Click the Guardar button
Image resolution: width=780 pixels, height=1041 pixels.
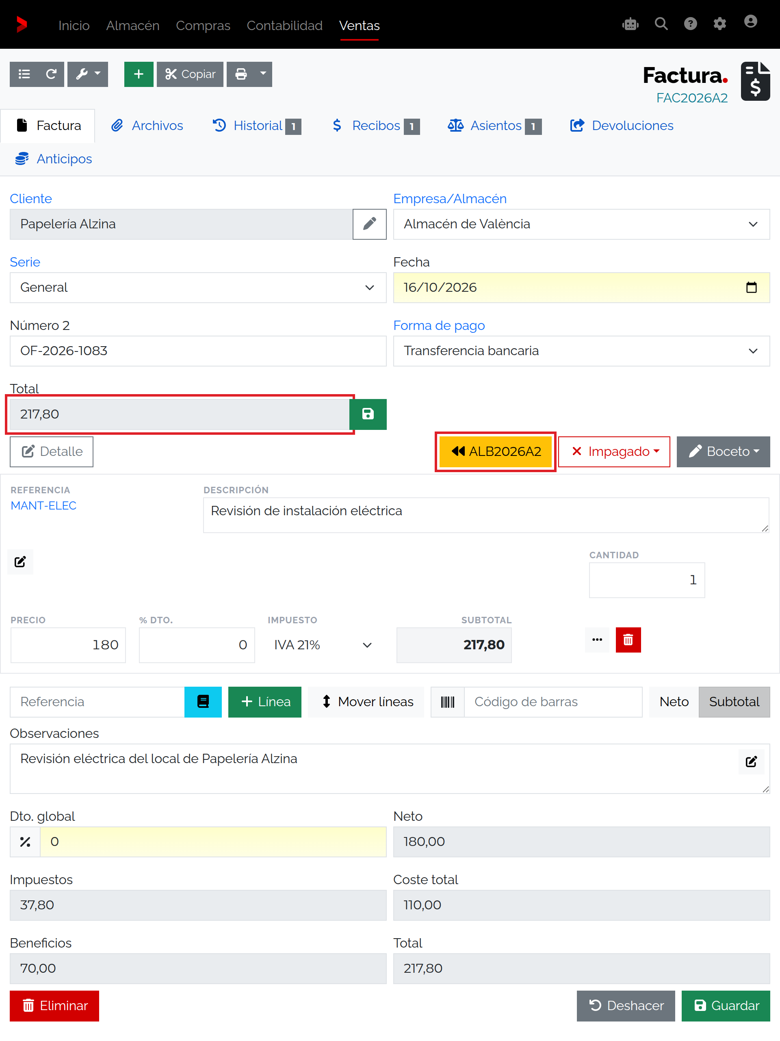coord(726,1006)
